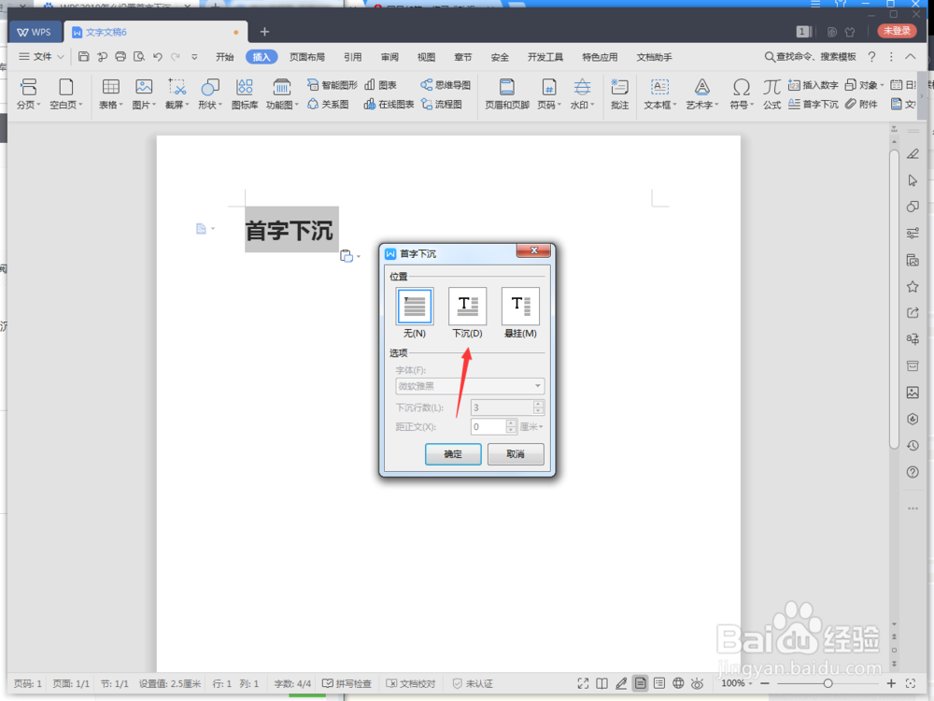
Task: Open the 形状 shapes tool
Action: [209, 94]
